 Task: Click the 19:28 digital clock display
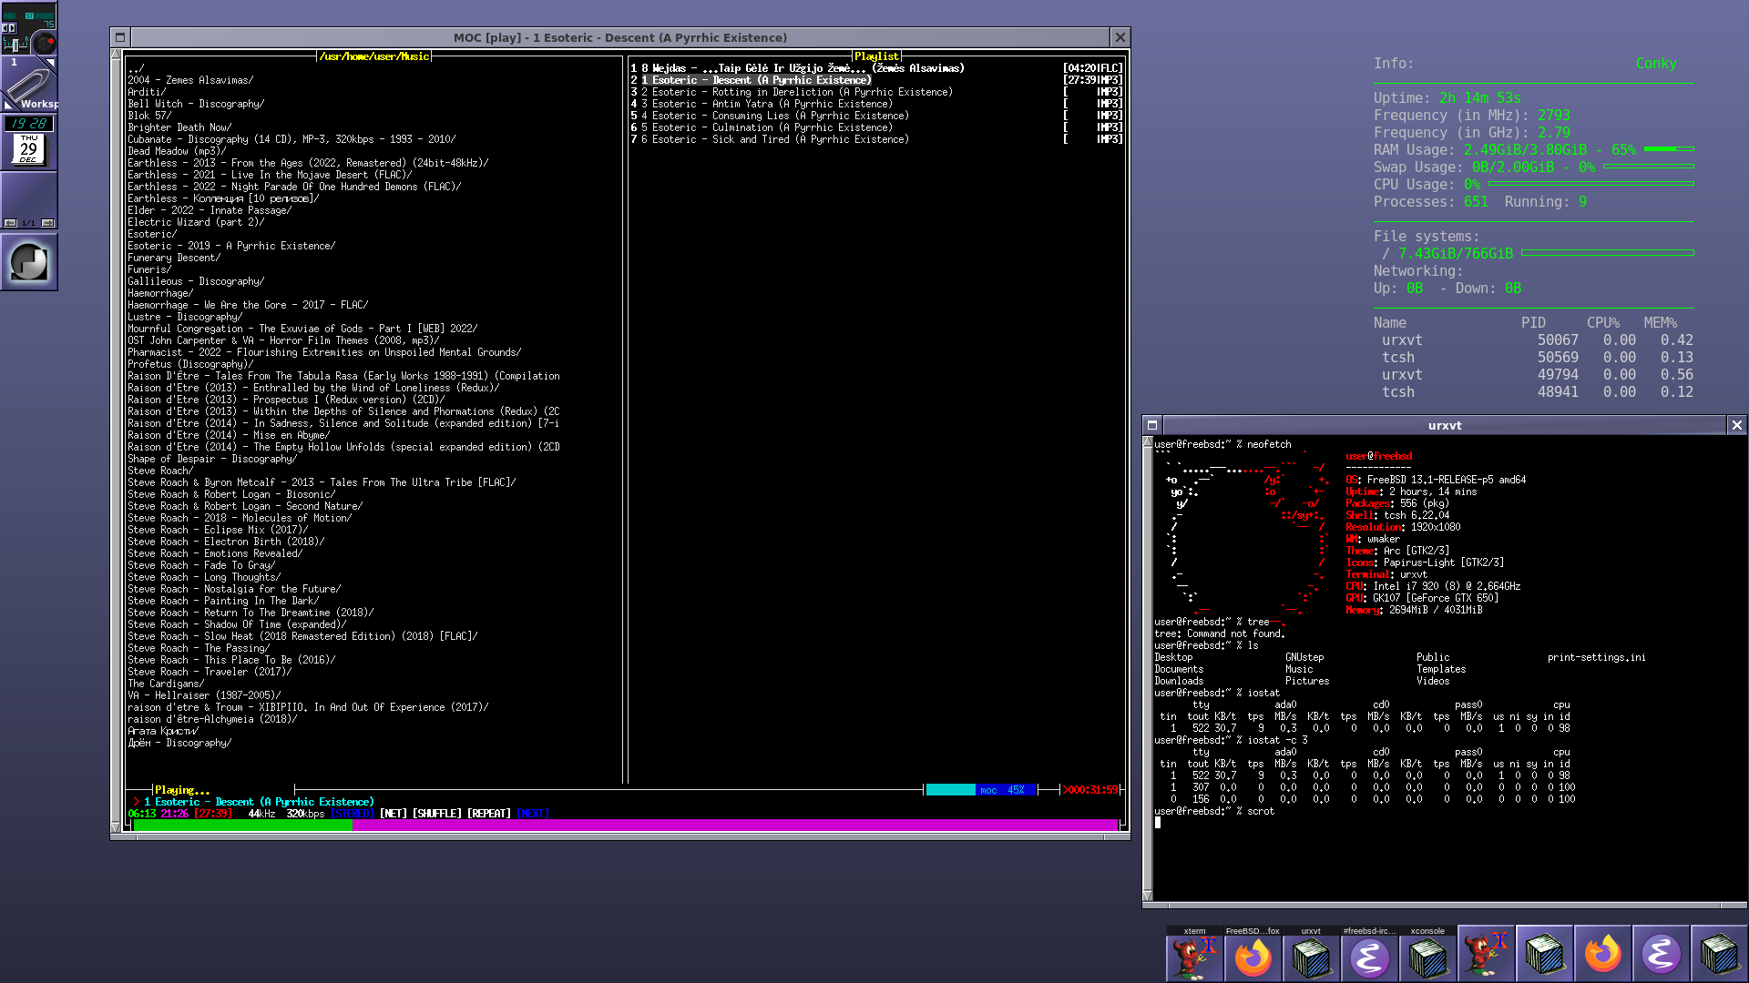29,124
